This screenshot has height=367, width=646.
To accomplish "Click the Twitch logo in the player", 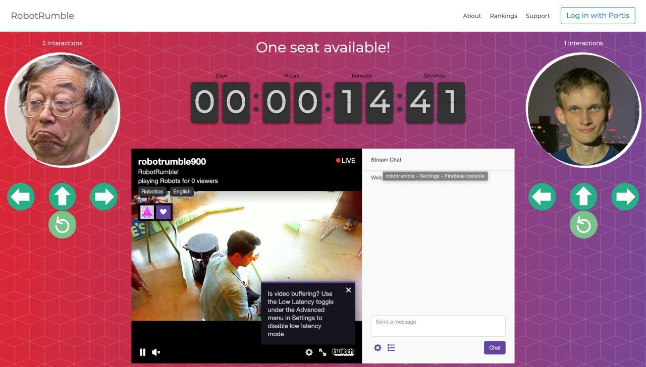I will (343, 352).
